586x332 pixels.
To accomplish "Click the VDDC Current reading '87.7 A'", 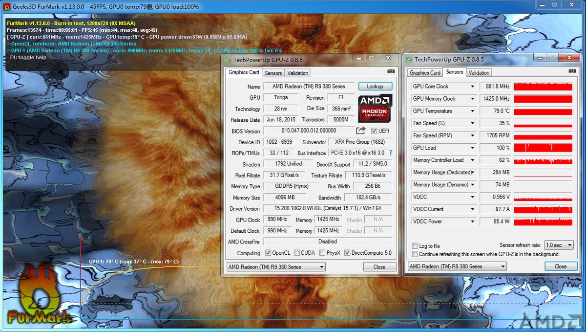I will 495,209.
